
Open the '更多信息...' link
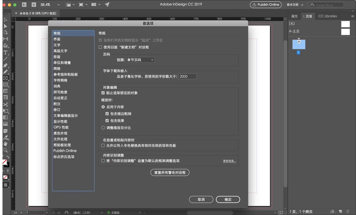[230, 161]
